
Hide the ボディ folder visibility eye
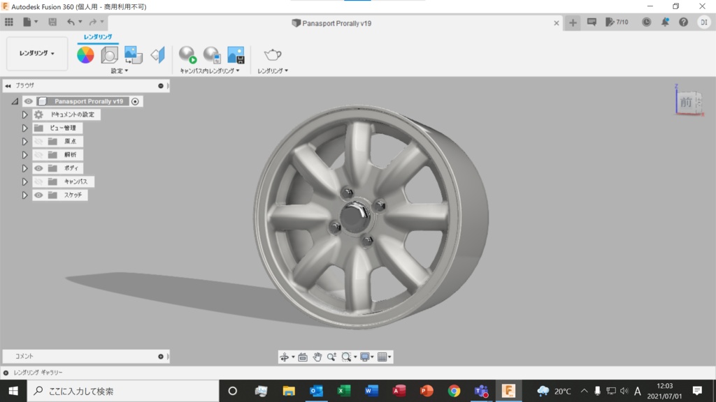pyautogui.click(x=39, y=168)
